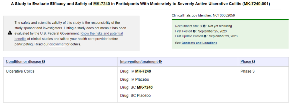Click the info icon beside Recruitment Status

click(x=204, y=26)
